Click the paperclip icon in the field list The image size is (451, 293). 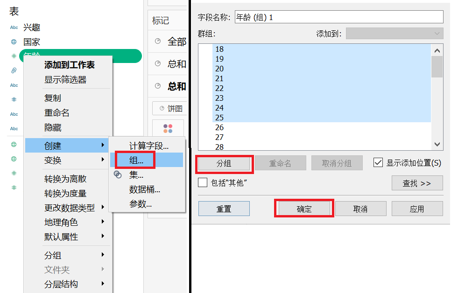(14, 70)
